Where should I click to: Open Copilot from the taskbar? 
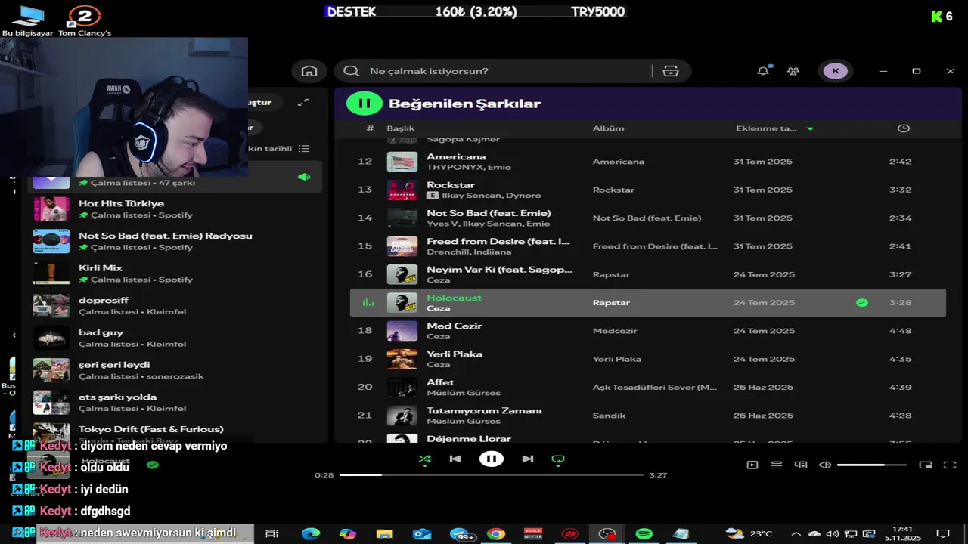pyautogui.click(x=348, y=533)
